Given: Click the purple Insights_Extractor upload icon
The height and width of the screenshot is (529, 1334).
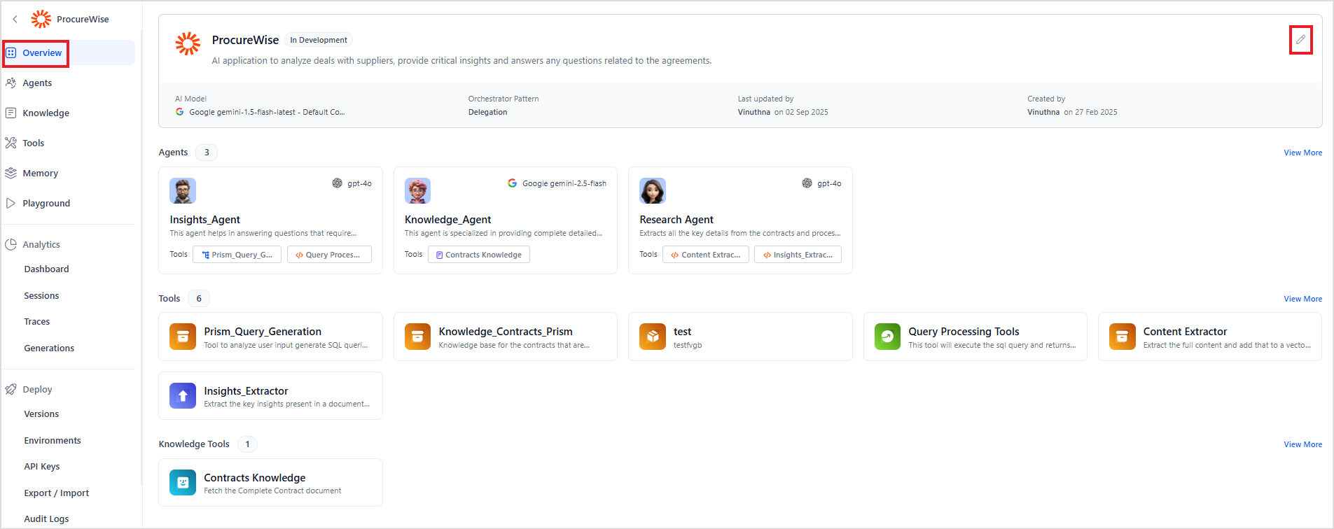Looking at the screenshot, I should (x=183, y=395).
